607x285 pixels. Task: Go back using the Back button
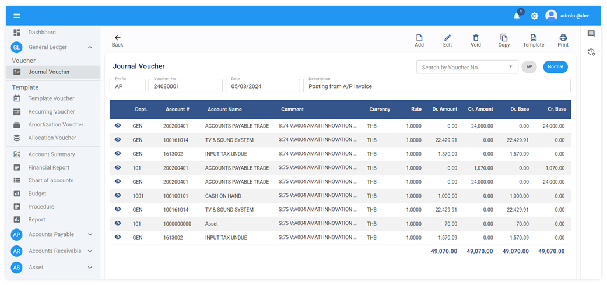[117, 40]
